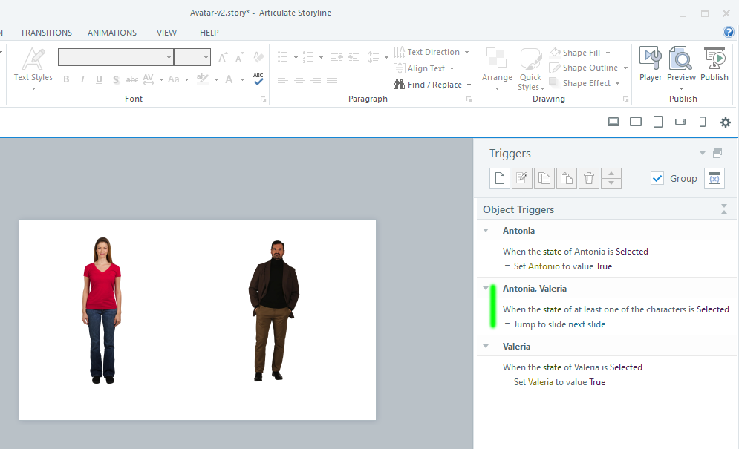
Task: Open the ANIMATIONS ribbon tab
Action: click(x=112, y=33)
